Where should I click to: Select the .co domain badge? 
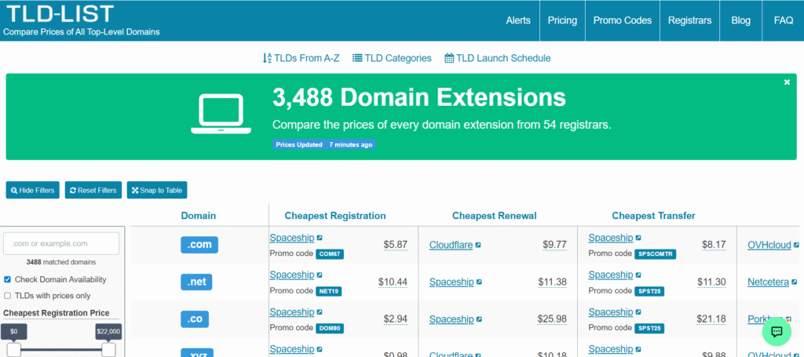pos(195,319)
